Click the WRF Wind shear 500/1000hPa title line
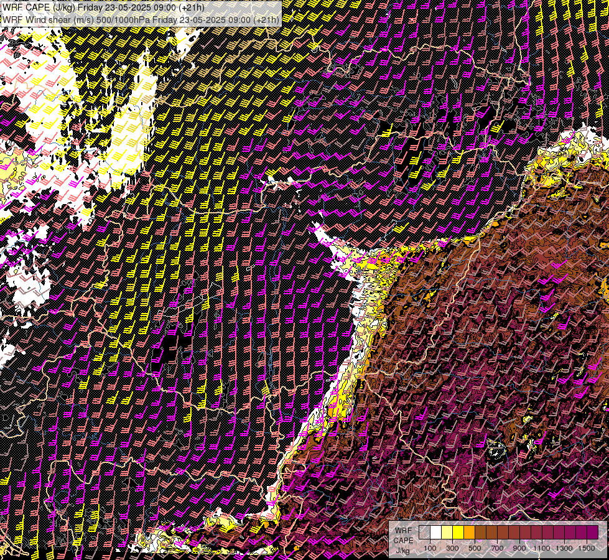Image resolution: width=609 pixels, height=560 pixels. (141, 20)
